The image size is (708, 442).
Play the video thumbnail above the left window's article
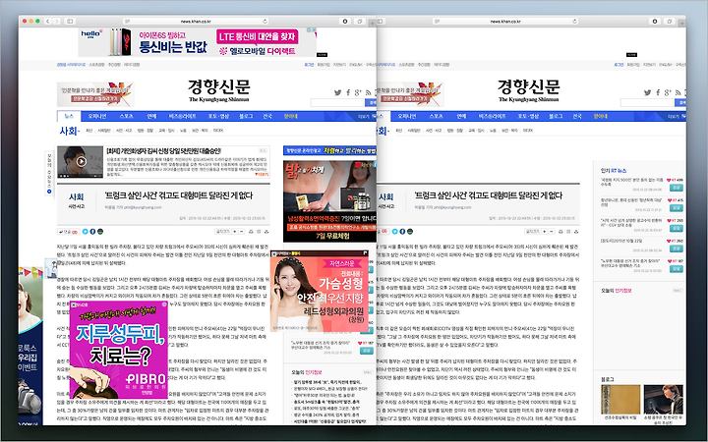[81, 161]
